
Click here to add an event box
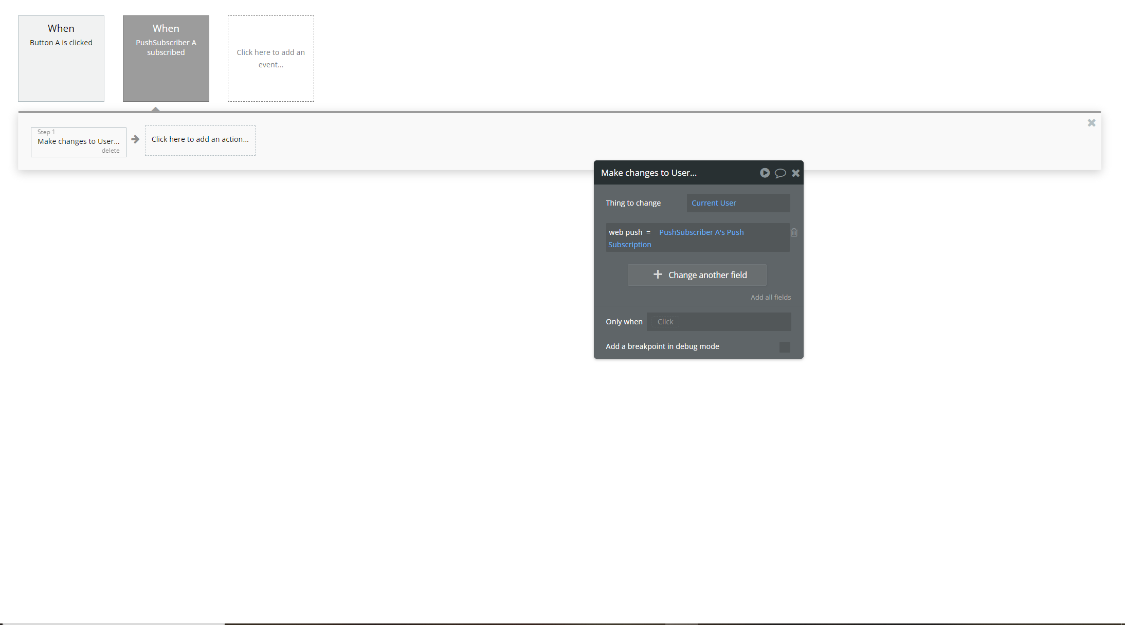270,58
